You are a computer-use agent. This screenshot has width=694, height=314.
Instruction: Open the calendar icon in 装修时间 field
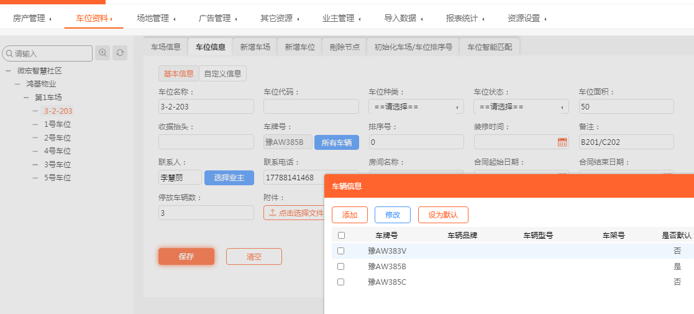562,142
